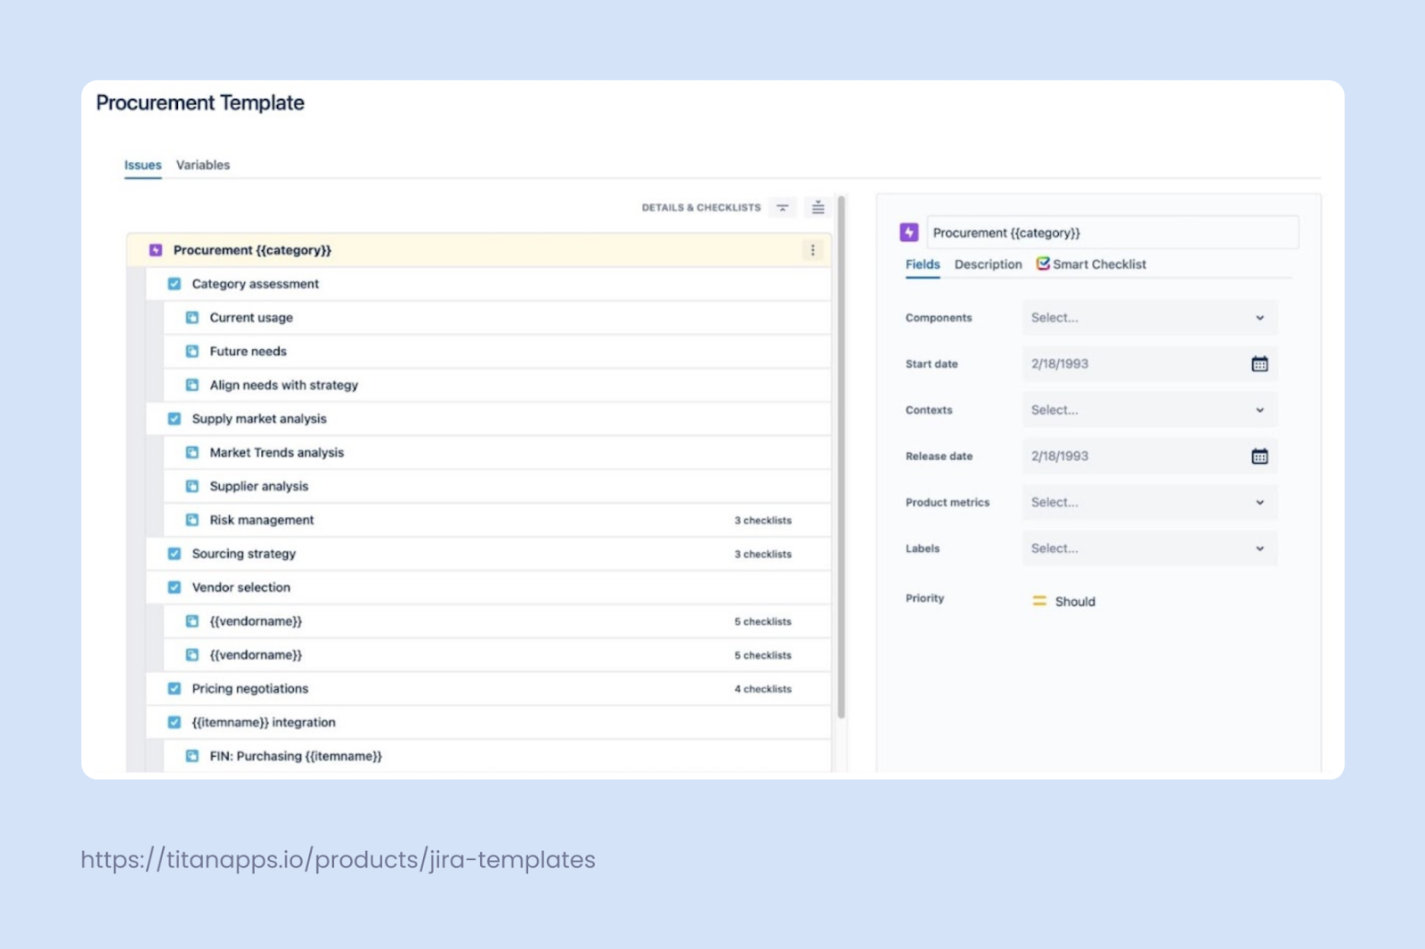Switch to the Variables tab
1425x949 pixels.
[x=203, y=166]
